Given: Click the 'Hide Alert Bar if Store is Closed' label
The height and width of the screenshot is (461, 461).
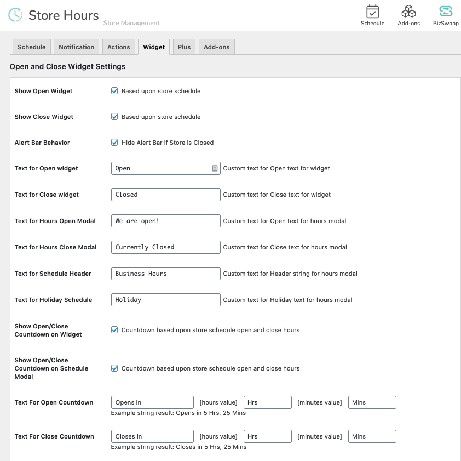Looking at the screenshot, I should pos(168,143).
